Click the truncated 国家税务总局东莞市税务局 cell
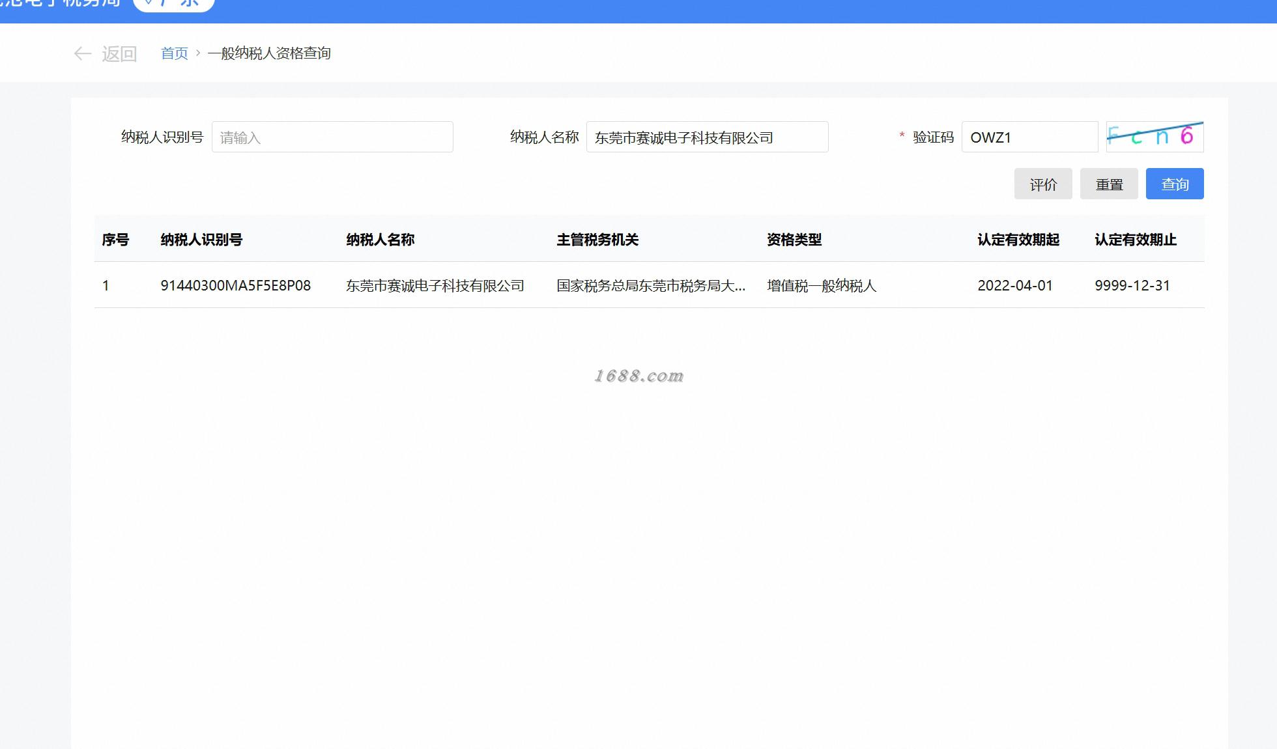The width and height of the screenshot is (1277, 749). pyautogui.click(x=650, y=286)
